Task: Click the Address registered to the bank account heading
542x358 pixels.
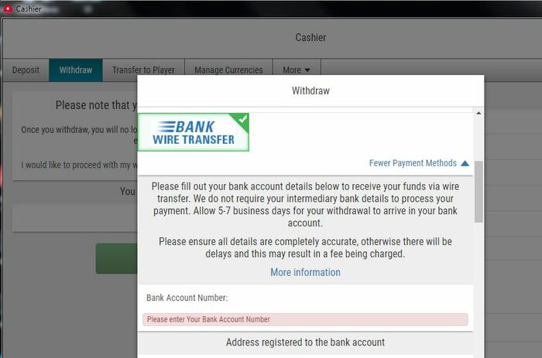Action: pos(305,343)
